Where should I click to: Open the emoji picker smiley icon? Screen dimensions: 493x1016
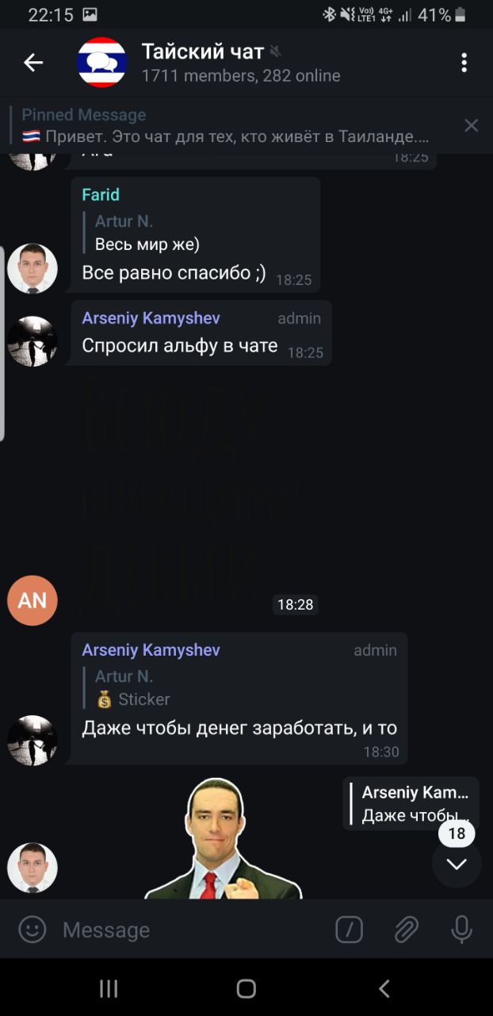pyautogui.click(x=32, y=929)
